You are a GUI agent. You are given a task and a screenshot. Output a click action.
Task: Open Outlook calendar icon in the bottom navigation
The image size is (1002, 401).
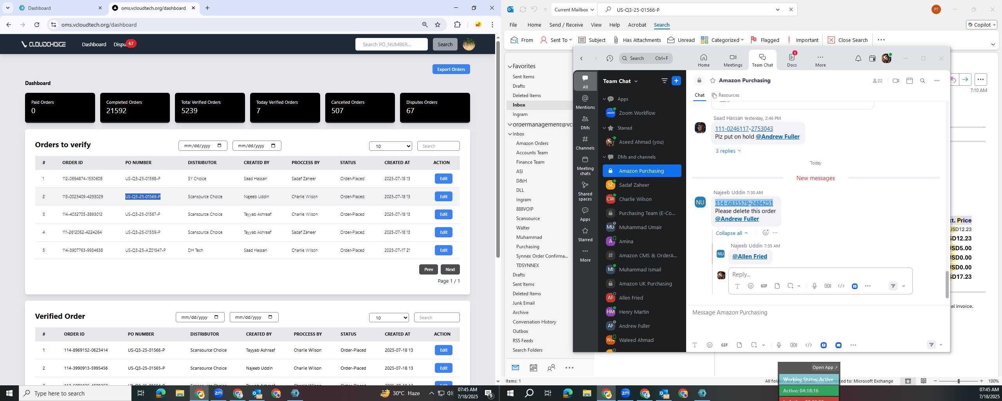point(533,368)
